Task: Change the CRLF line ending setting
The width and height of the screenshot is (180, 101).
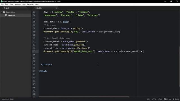Action: pos(149,99)
